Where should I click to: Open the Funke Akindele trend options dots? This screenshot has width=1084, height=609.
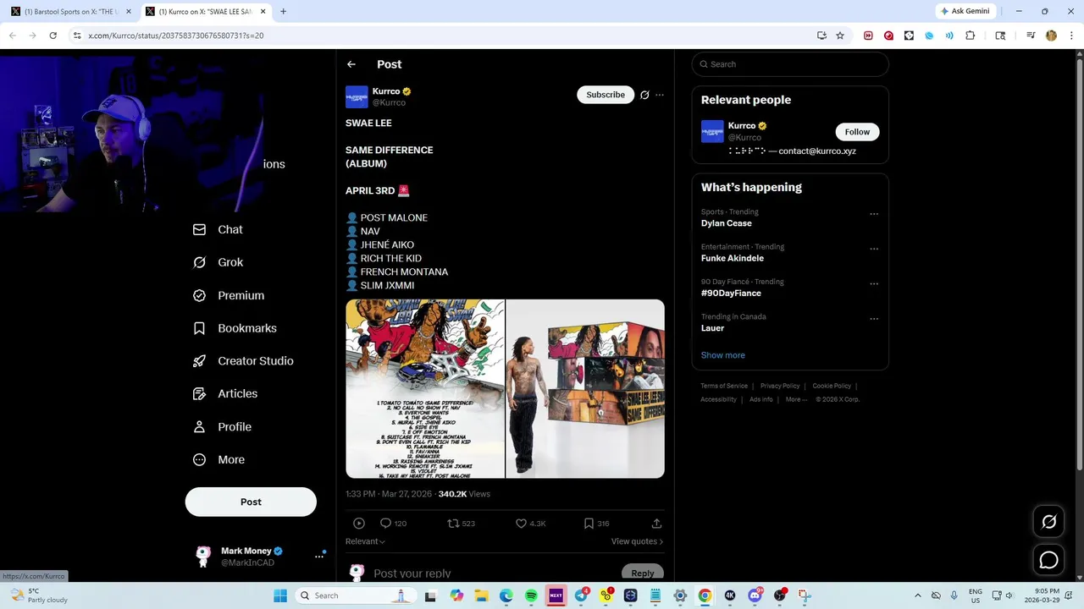coord(874,249)
